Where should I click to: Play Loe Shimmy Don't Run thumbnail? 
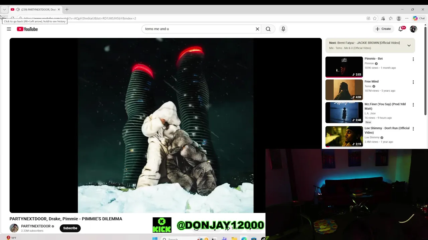click(x=344, y=136)
